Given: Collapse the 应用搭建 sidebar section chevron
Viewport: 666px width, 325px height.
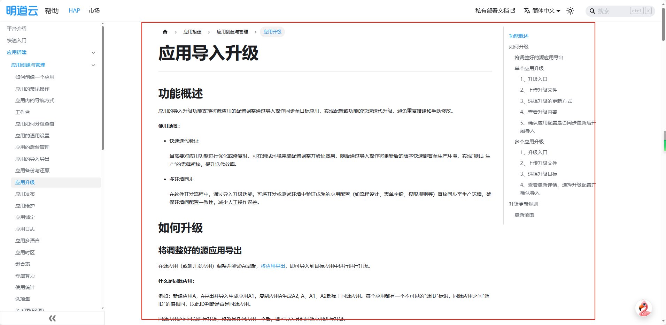Looking at the screenshot, I should pyautogui.click(x=93, y=53).
